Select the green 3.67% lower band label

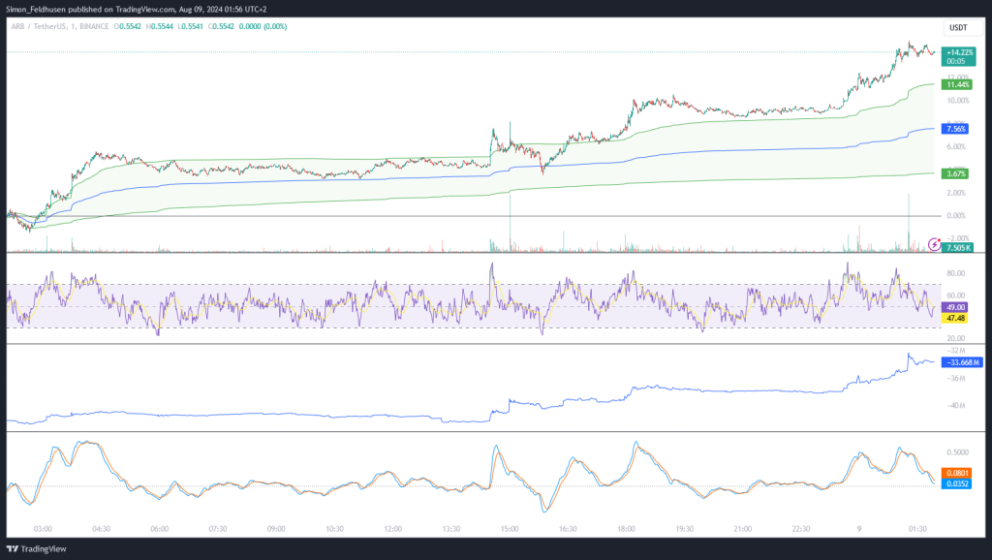pyautogui.click(x=955, y=173)
